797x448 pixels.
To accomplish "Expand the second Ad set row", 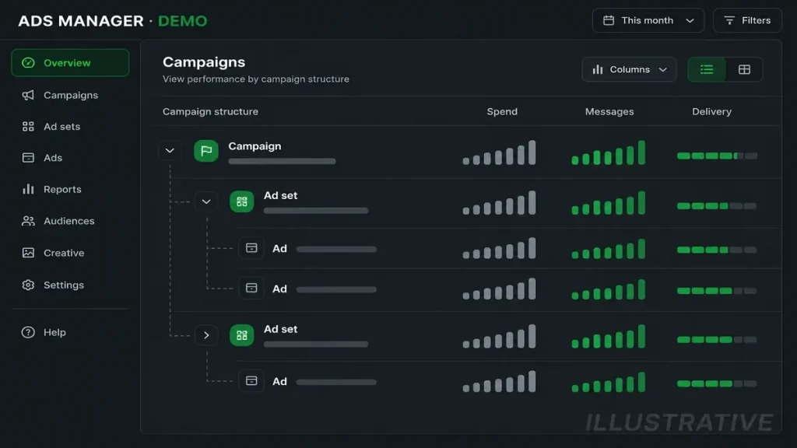I will tap(205, 335).
